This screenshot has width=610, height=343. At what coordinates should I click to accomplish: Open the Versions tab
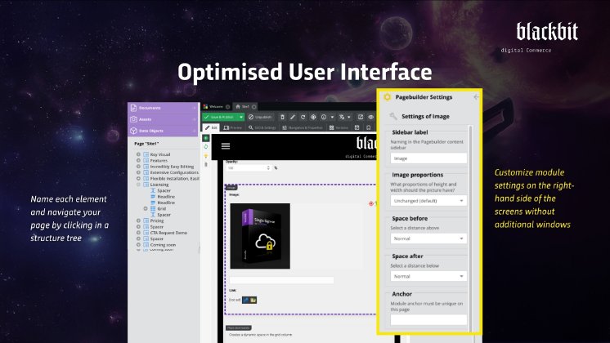pos(339,127)
